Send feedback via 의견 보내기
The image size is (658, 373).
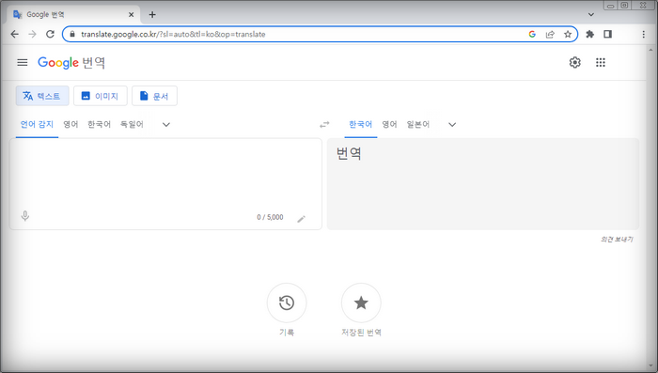pos(617,240)
